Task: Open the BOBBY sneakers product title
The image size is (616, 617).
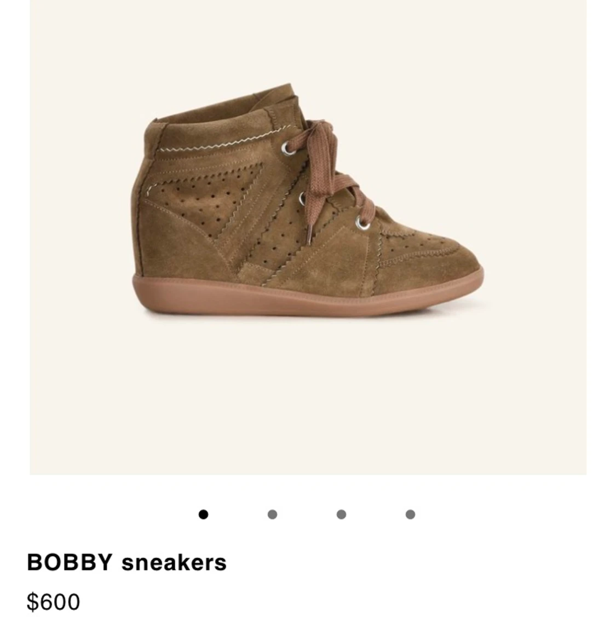Action: click(x=126, y=562)
